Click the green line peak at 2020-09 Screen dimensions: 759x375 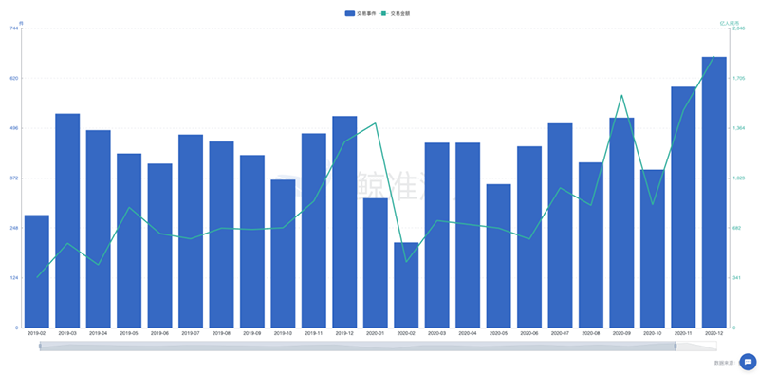click(621, 95)
